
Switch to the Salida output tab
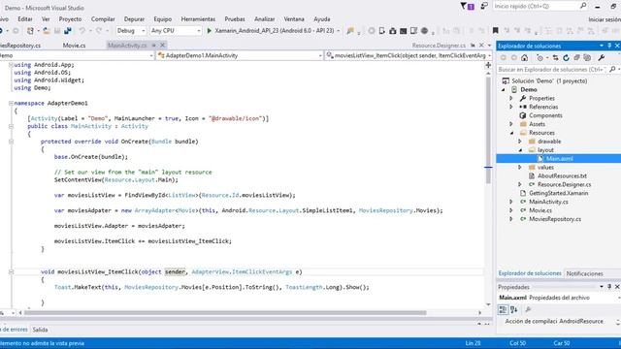click(40, 330)
